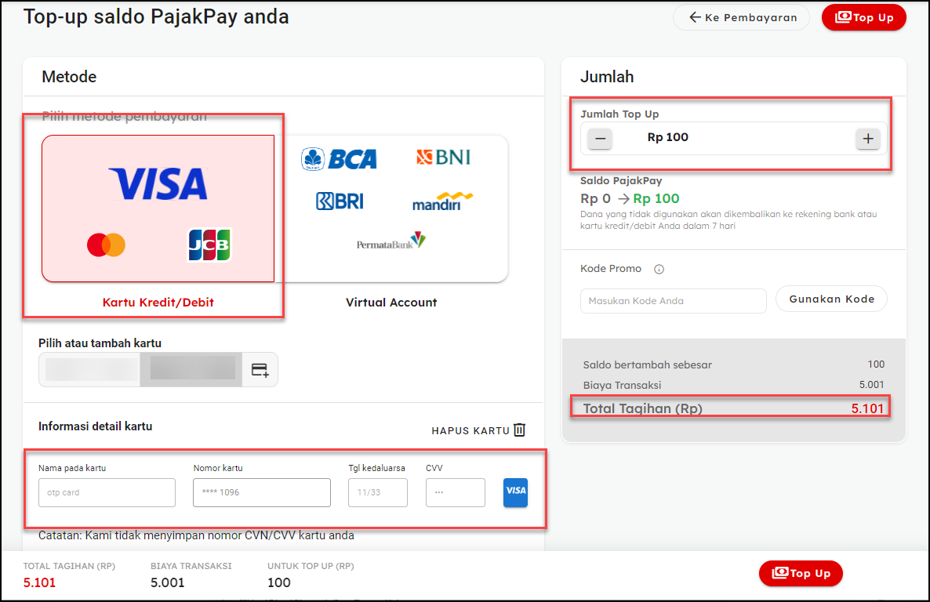Click the top-right red Top Up button

coord(863,17)
